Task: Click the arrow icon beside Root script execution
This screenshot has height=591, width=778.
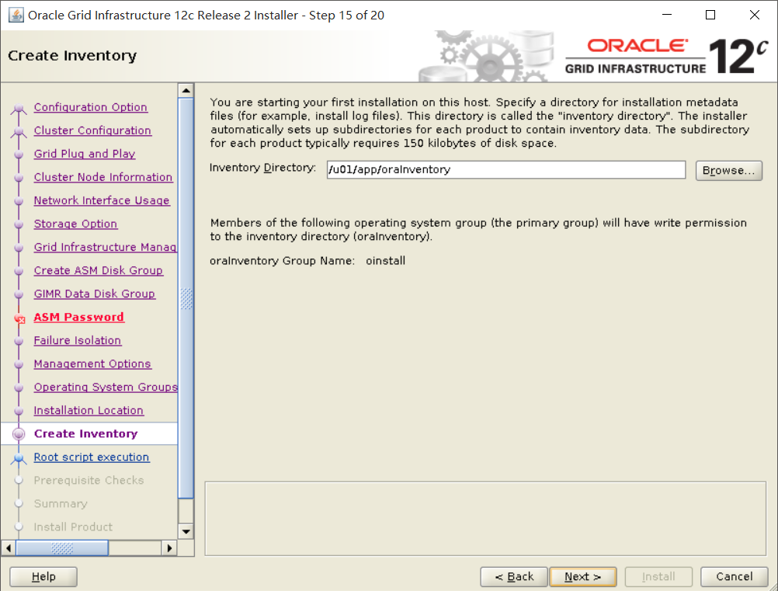Action: pyautogui.click(x=19, y=457)
